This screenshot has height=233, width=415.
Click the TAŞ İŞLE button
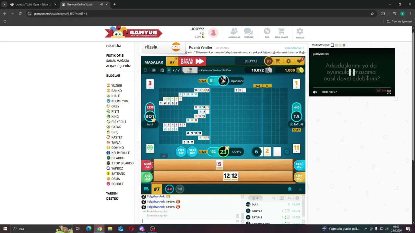148,177
